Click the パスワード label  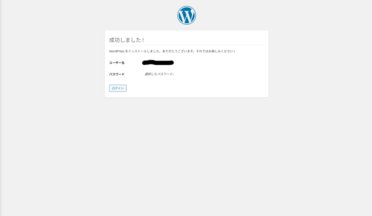tap(117, 74)
